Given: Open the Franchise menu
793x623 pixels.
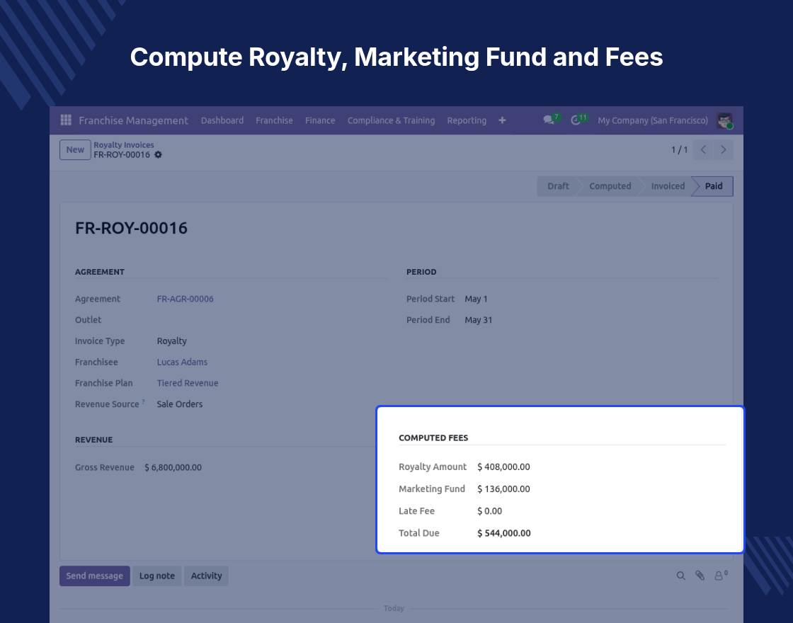Looking at the screenshot, I should (274, 120).
